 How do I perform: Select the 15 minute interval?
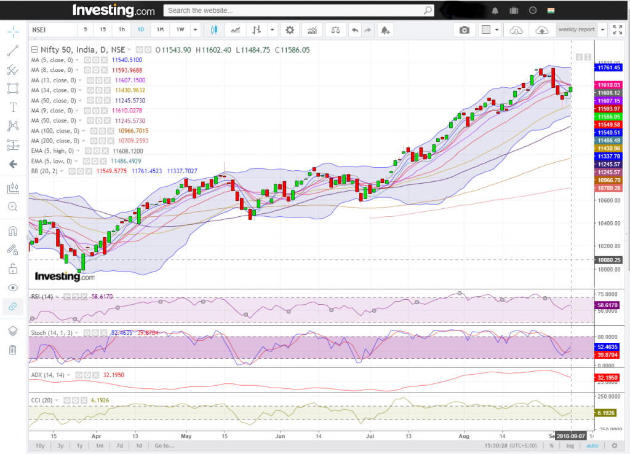103,29
